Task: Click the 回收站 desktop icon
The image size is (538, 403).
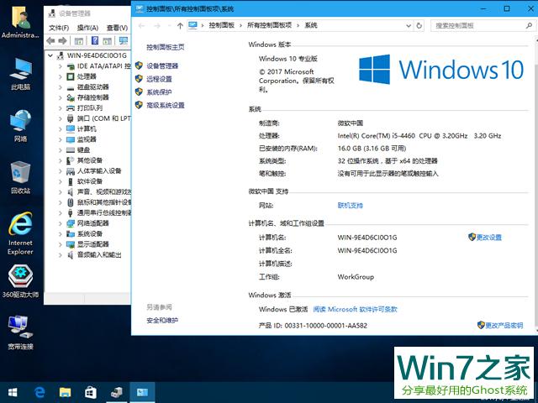Action: coord(20,178)
